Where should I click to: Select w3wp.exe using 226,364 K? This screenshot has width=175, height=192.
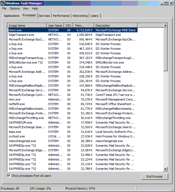(x=73, y=81)
